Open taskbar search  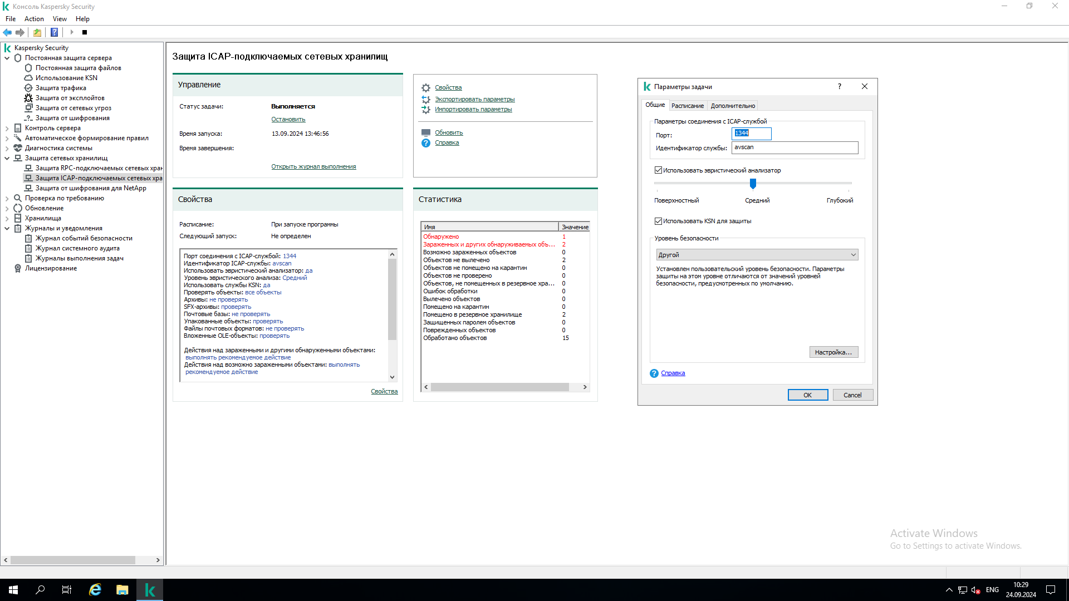click(40, 590)
